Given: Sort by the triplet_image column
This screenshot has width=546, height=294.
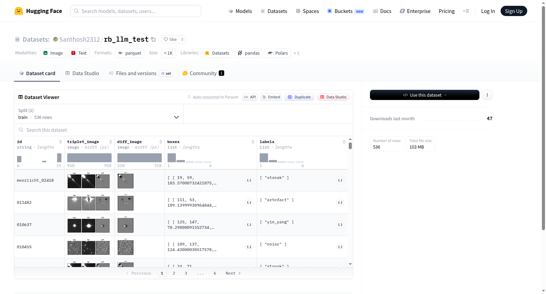Looking at the screenshot, I should [x=111, y=142].
